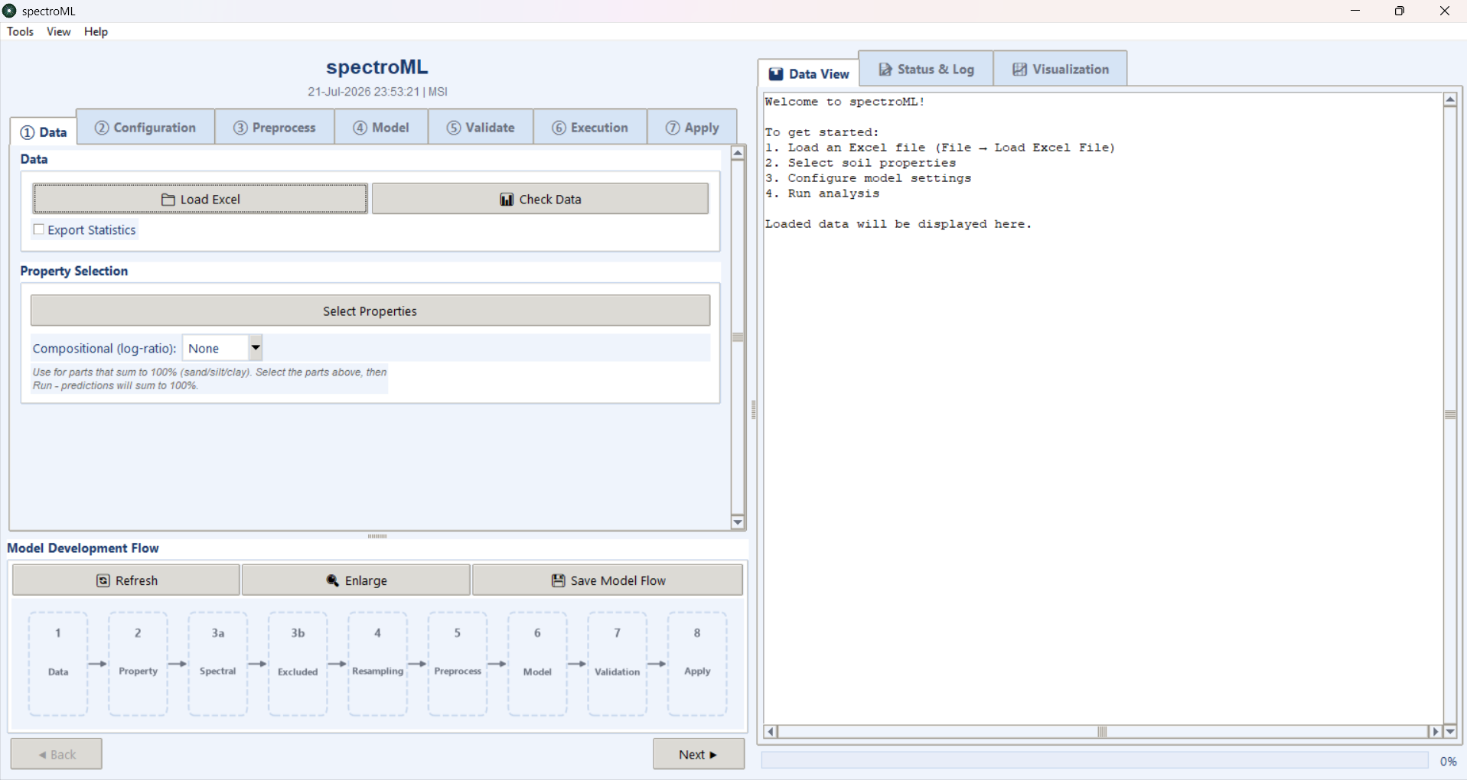Click the date-time text '21-Jul-2026 23:53:21 | MSI'
1467x780 pixels.
pyautogui.click(x=377, y=92)
